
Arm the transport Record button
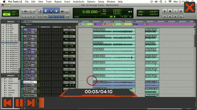tap(180, 11)
